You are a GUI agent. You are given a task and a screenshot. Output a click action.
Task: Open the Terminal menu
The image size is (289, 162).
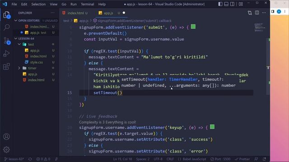87,4
